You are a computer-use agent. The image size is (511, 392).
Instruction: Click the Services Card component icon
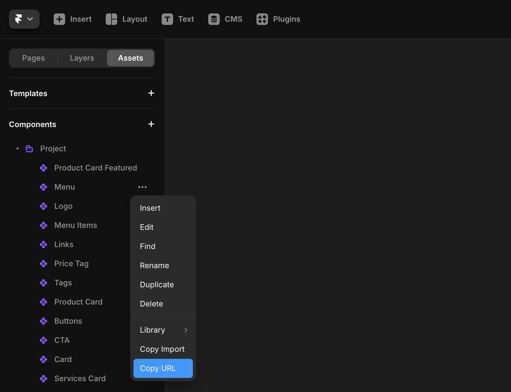43,379
